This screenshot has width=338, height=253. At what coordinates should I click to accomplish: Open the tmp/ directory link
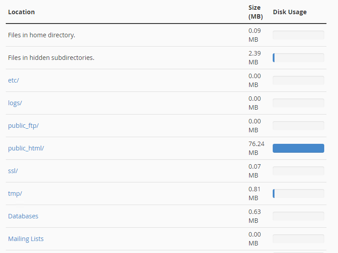click(15, 194)
